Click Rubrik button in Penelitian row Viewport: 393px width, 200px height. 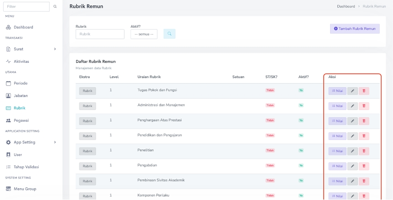pyautogui.click(x=88, y=151)
